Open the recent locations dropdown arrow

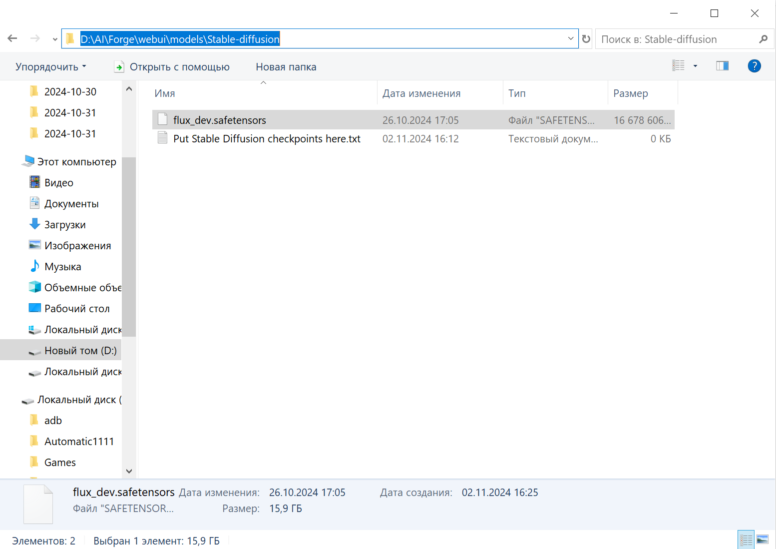[x=55, y=39]
